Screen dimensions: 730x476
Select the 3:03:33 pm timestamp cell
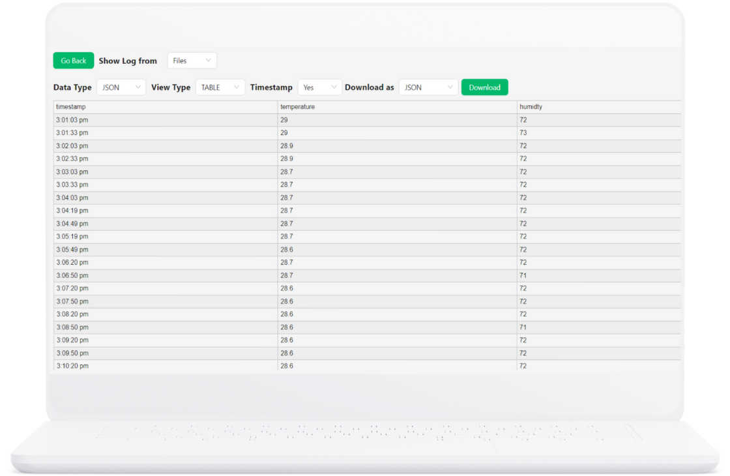(x=166, y=185)
